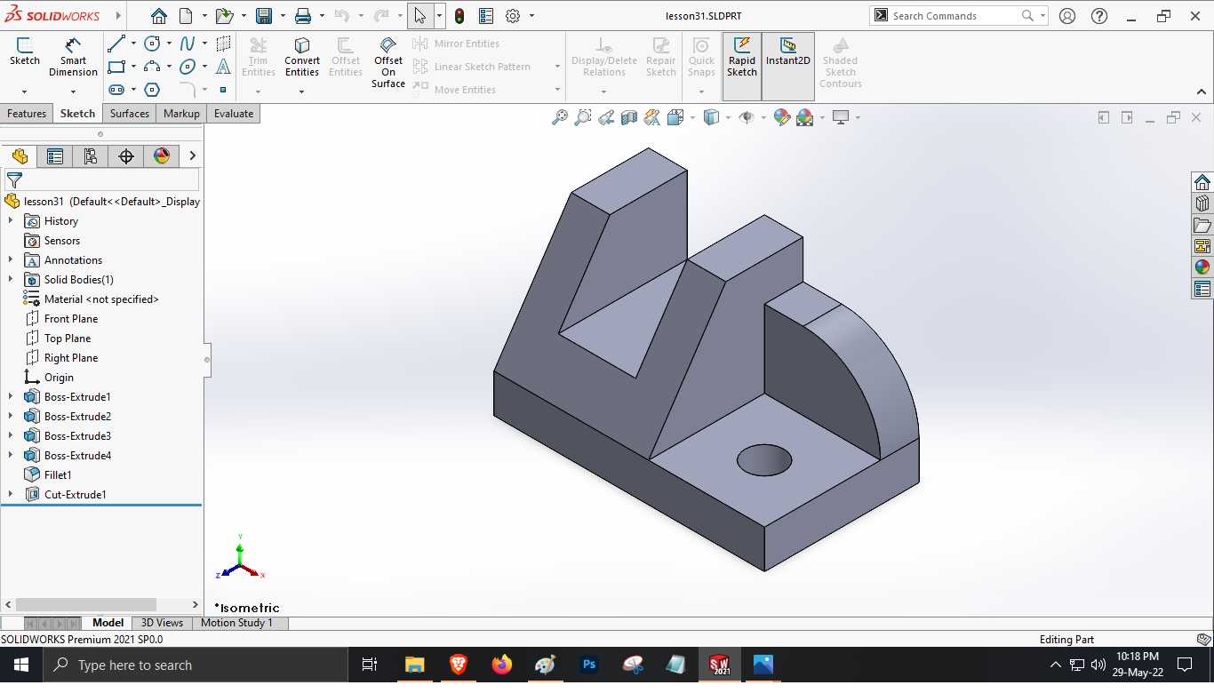Click the feature tree filter icon
Image resolution: width=1214 pixels, height=693 pixels.
pos(14,180)
